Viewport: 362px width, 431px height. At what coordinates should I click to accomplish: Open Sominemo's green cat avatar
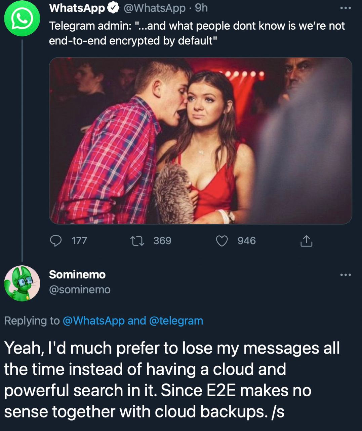pyautogui.click(x=22, y=283)
